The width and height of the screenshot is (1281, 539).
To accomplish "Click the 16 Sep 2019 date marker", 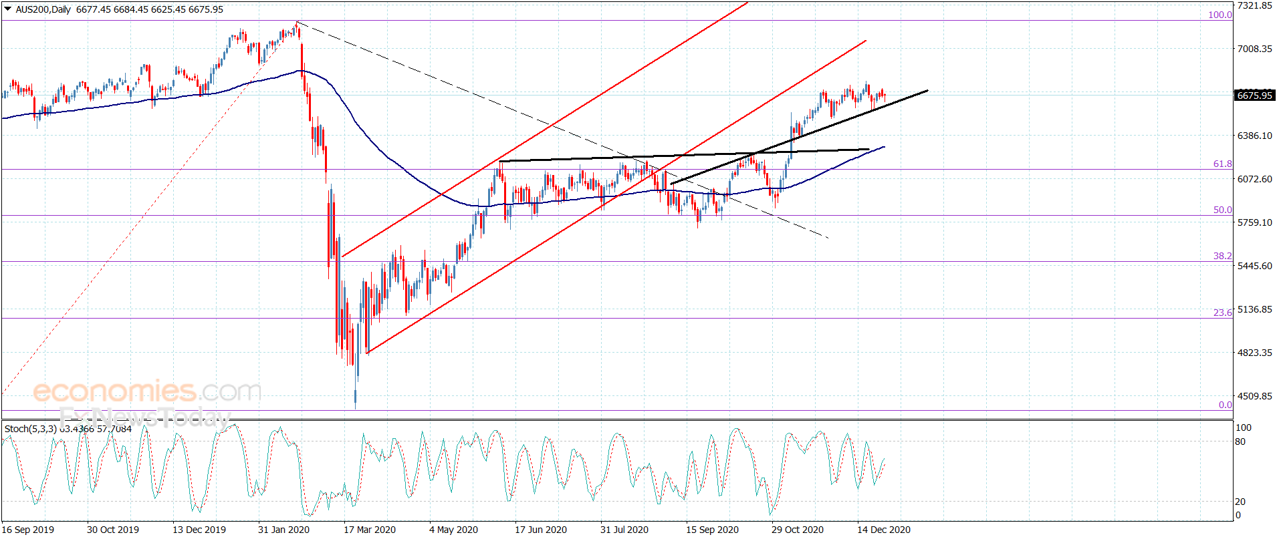I will point(28,530).
